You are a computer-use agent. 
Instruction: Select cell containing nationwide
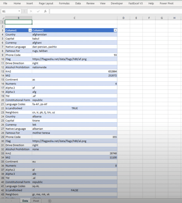click(x=75, y=67)
